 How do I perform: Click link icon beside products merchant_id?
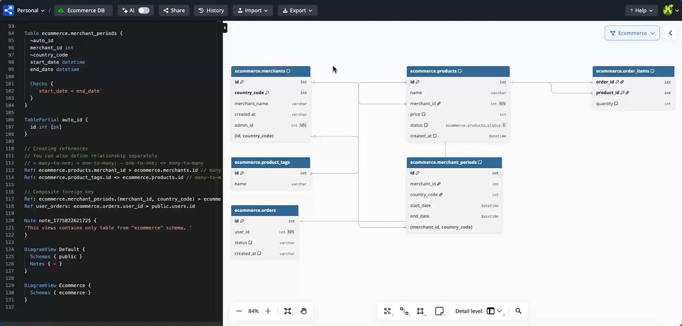tap(439, 103)
